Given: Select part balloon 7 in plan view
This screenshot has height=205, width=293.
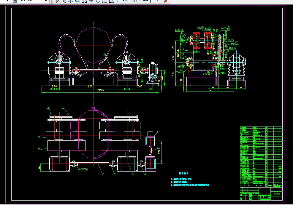Looking at the screenshot, I should coord(103,174).
